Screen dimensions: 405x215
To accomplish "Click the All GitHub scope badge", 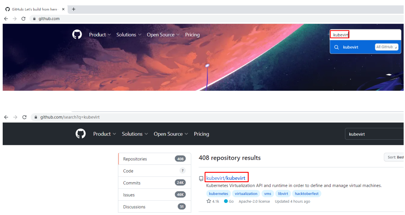I will (x=387, y=47).
